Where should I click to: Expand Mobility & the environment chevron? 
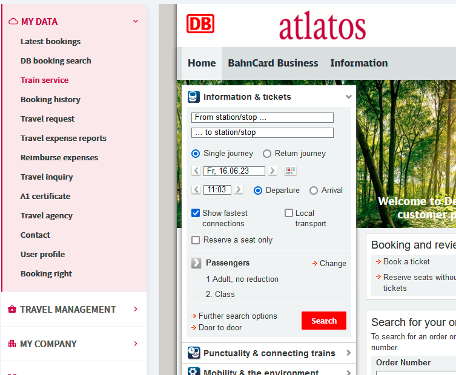click(x=349, y=372)
